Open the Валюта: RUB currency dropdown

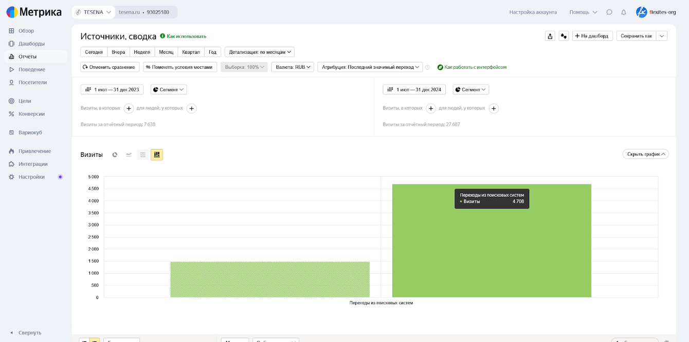point(292,67)
